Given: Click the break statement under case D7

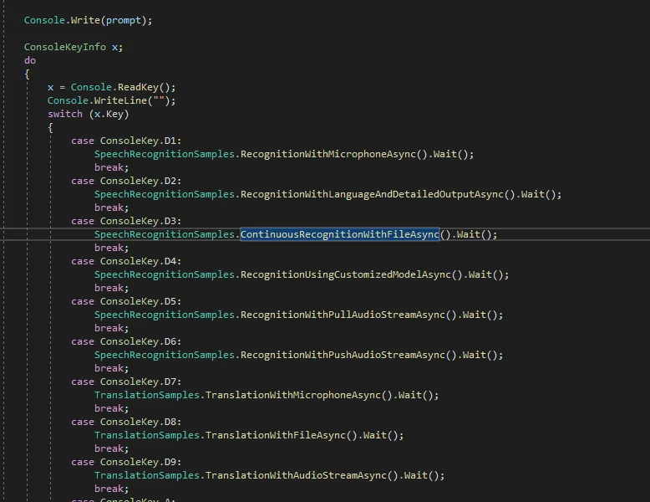Looking at the screenshot, I should tap(111, 409).
